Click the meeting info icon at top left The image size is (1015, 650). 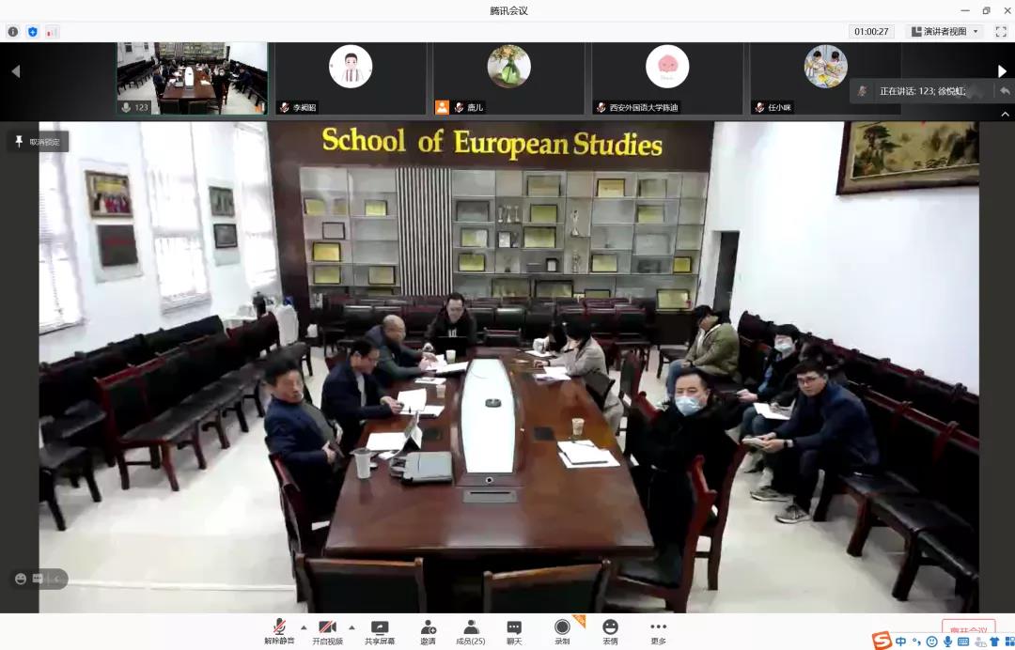coord(13,31)
